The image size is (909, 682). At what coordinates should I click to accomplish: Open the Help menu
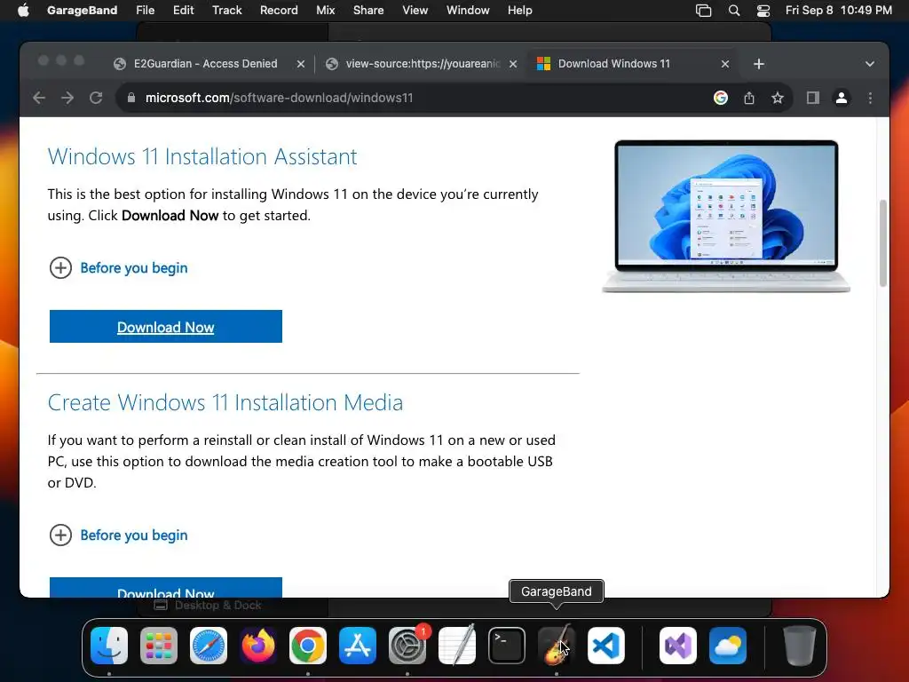click(x=519, y=11)
